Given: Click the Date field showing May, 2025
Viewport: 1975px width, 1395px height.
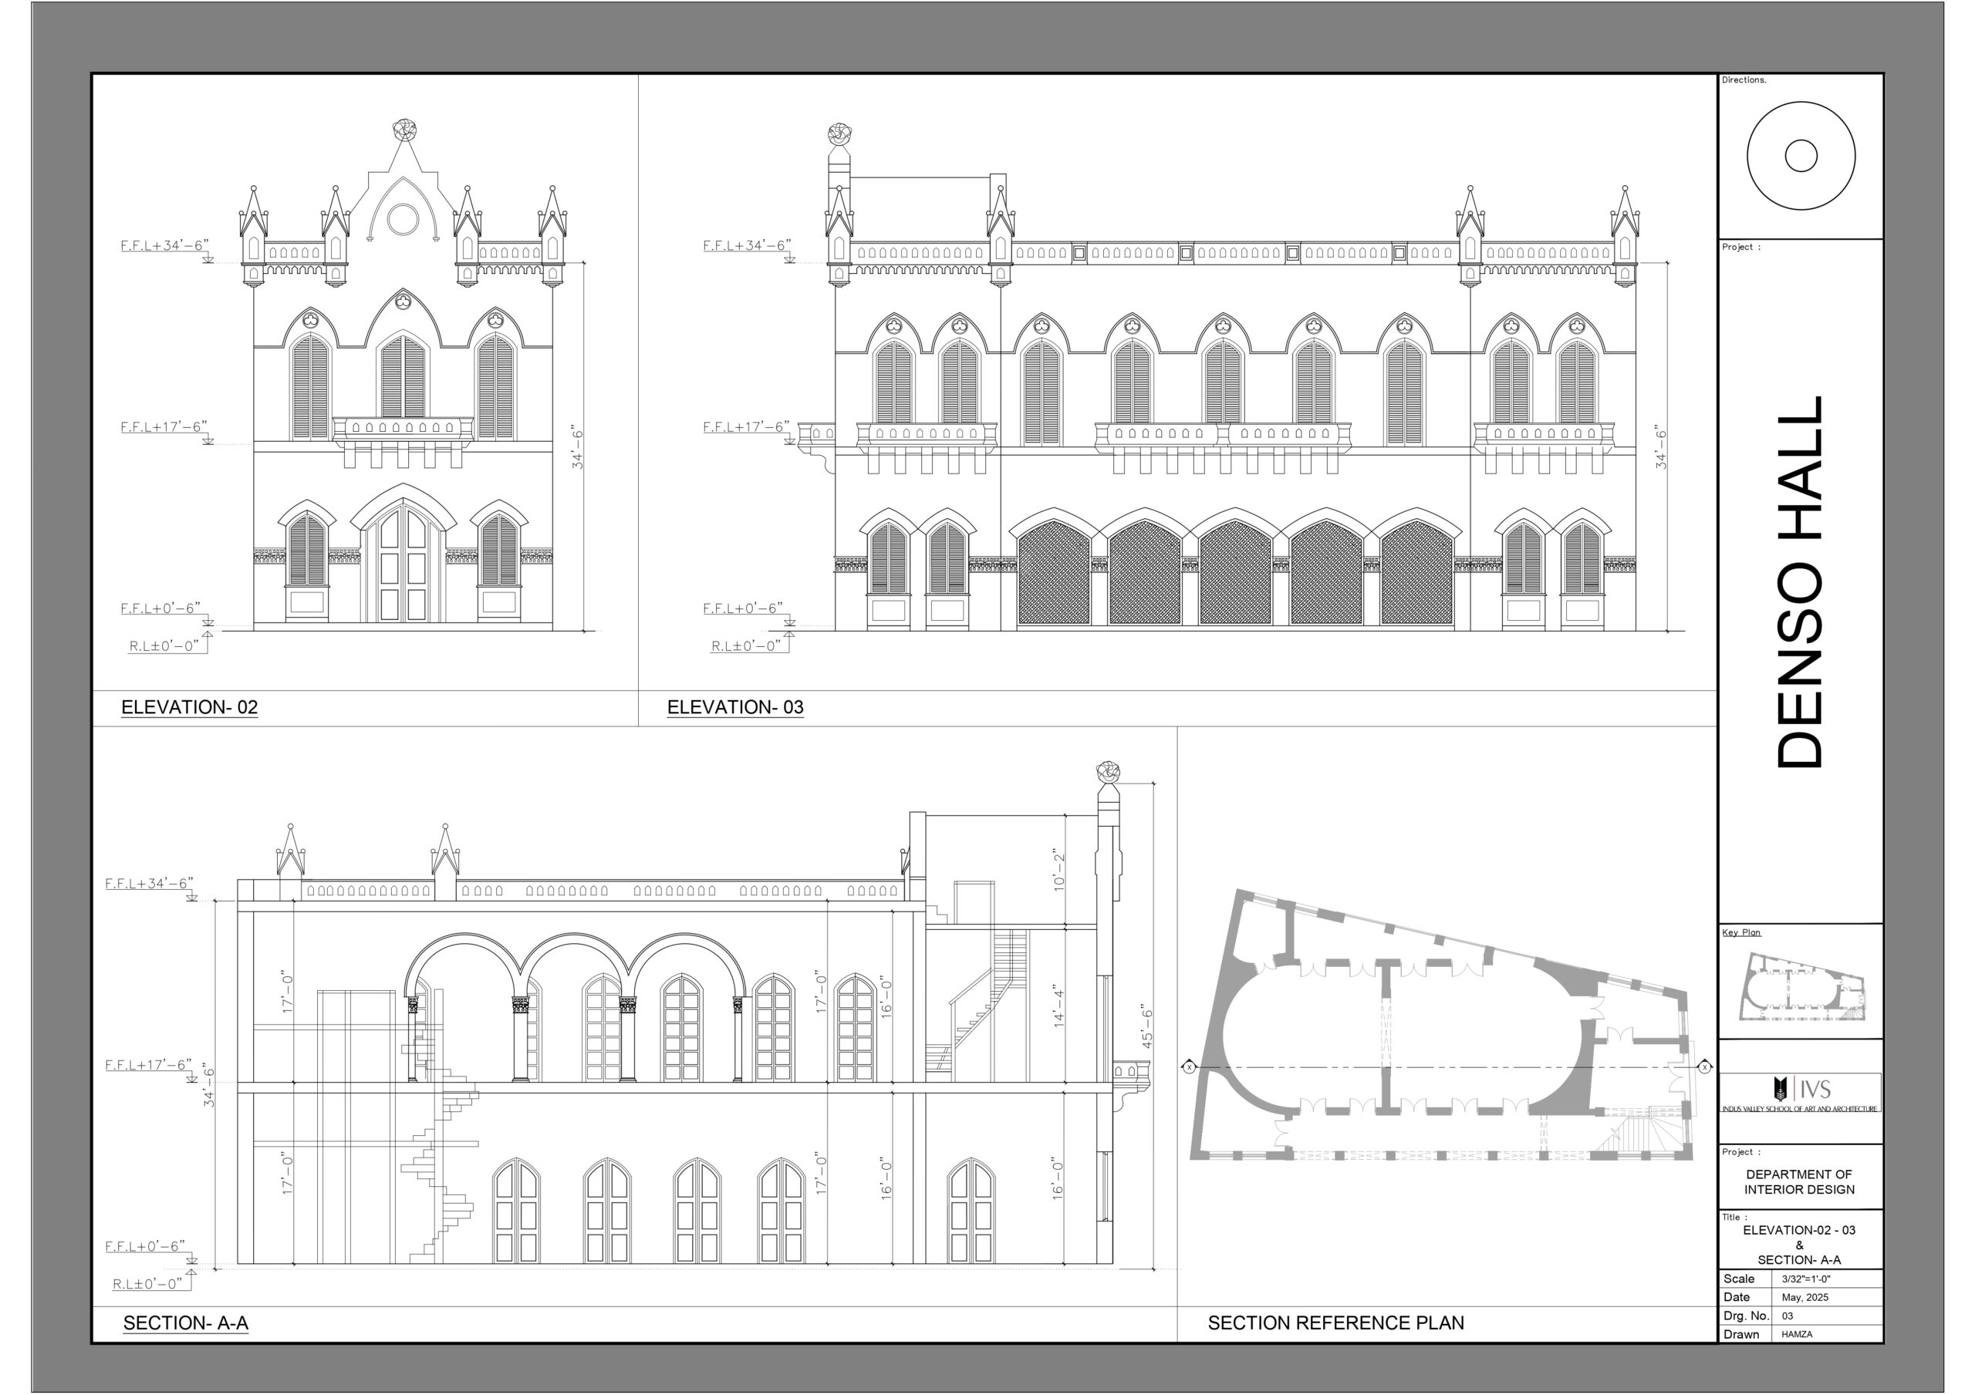Looking at the screenshot, I should (1805, 1298).
